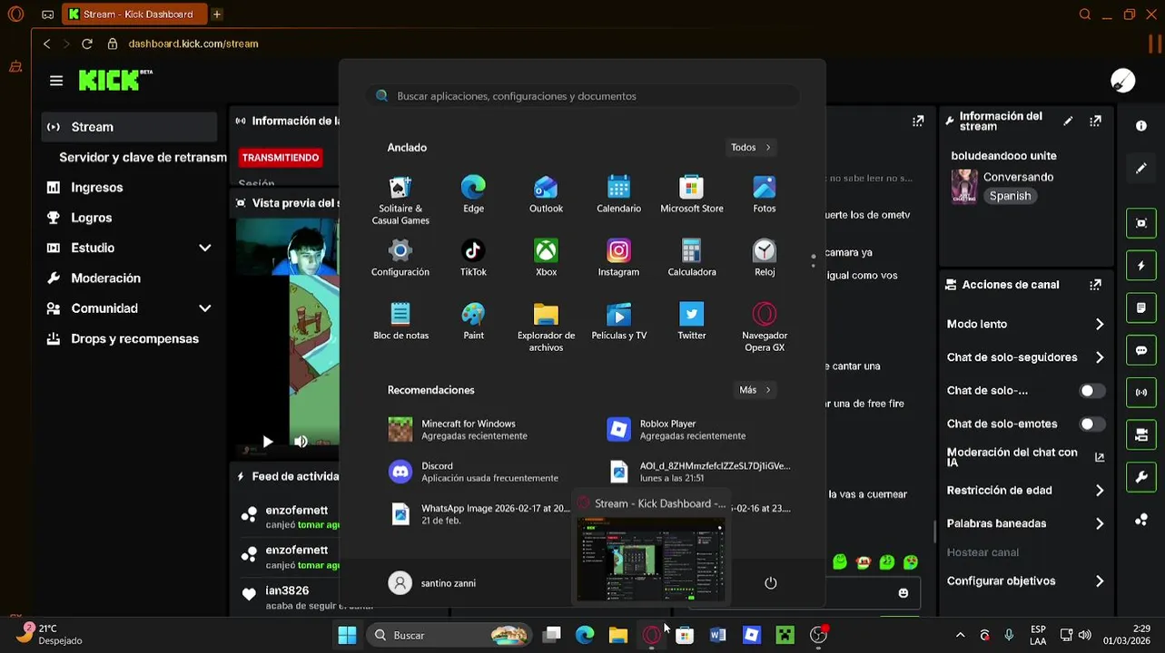The image size is (1165, 653).
Task: Open Explorador de archivos
Action: [x=546, y=327]
